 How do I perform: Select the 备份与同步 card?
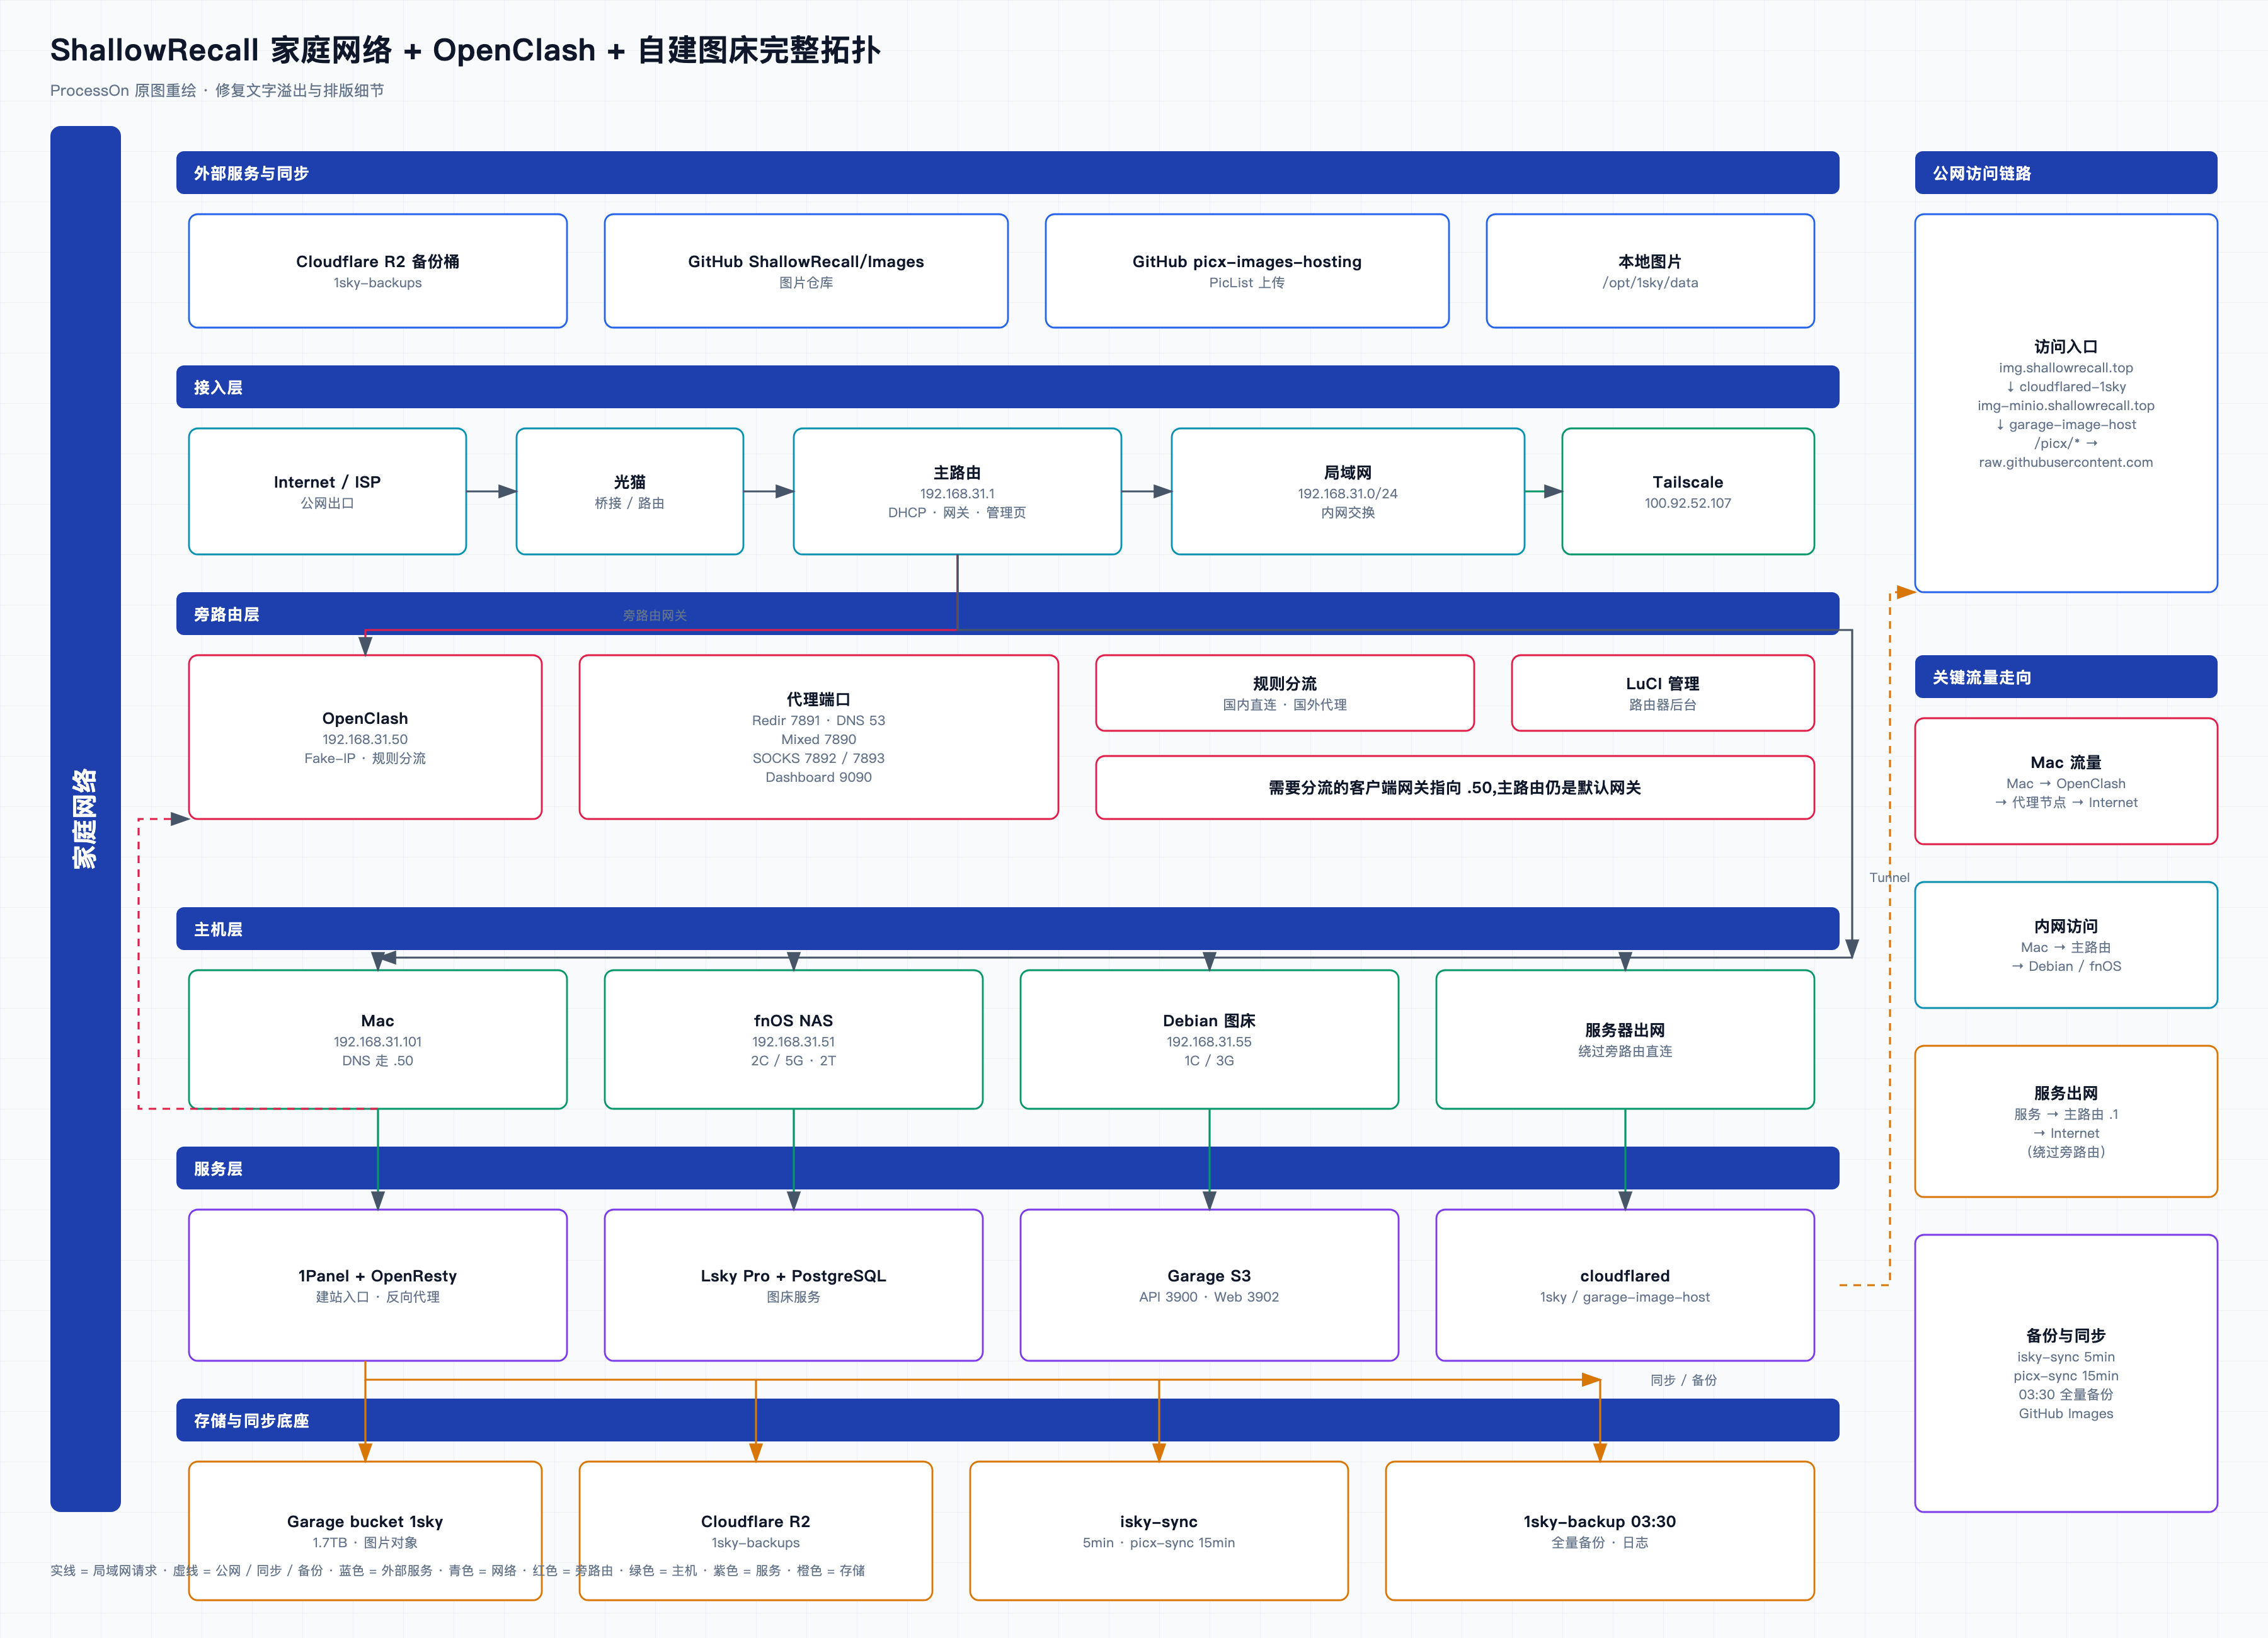point(2066,1373)
